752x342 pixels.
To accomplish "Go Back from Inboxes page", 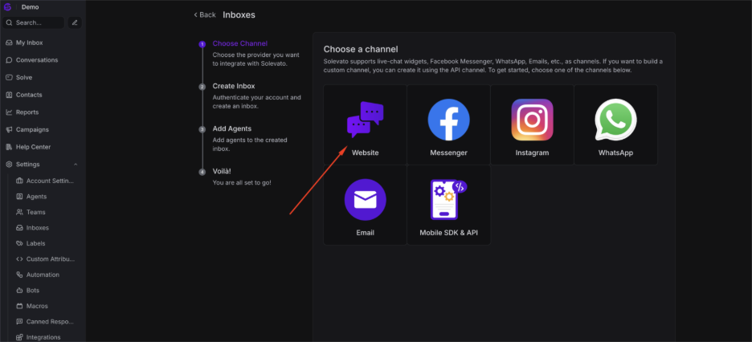I will [205, 14].
